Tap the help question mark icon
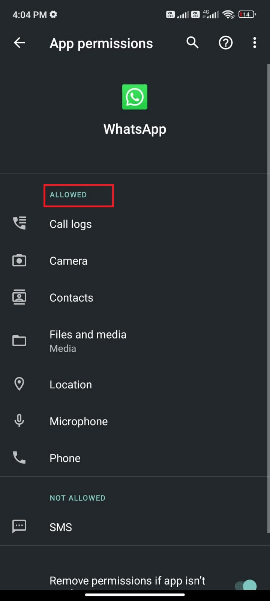270x601 pixels. (x=225, y=43)
